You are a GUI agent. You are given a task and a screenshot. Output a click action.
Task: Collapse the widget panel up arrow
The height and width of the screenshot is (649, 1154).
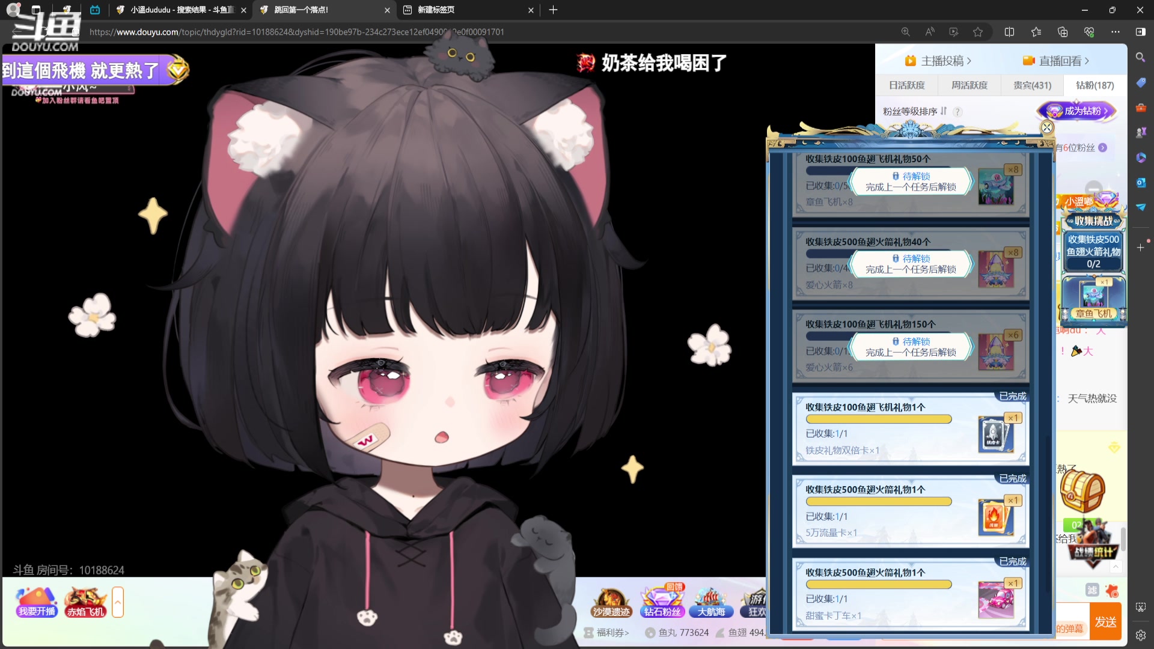1116,567
